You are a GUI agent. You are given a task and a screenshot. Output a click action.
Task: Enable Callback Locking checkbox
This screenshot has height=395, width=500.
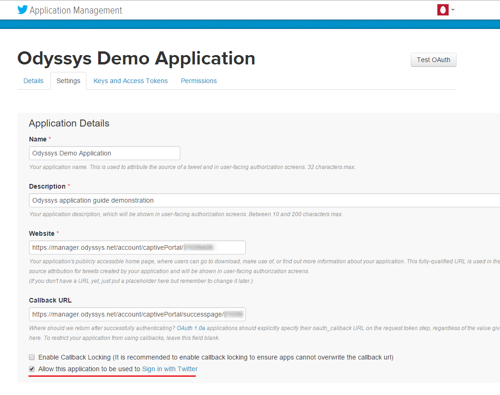[x=32, y=357]
